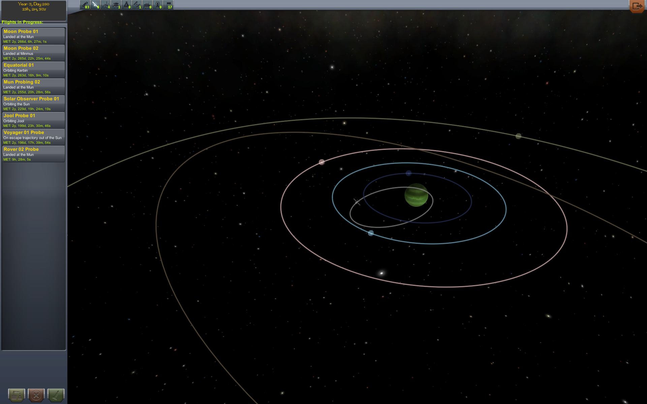This screenshot has height=404, width=647.
Task: Click the dark blue moon on the inner orbit
Action: tap(408, 173)
